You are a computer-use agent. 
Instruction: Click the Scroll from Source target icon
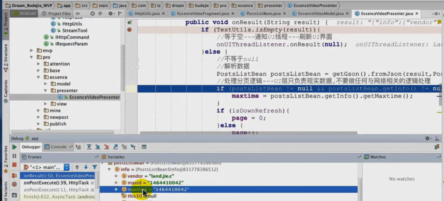click(x=92, y=14)
